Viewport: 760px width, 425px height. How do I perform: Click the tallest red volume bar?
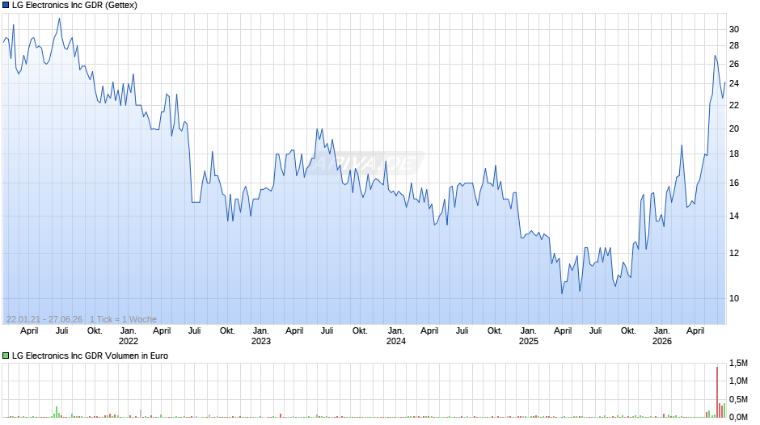click(x=717, y=392)
